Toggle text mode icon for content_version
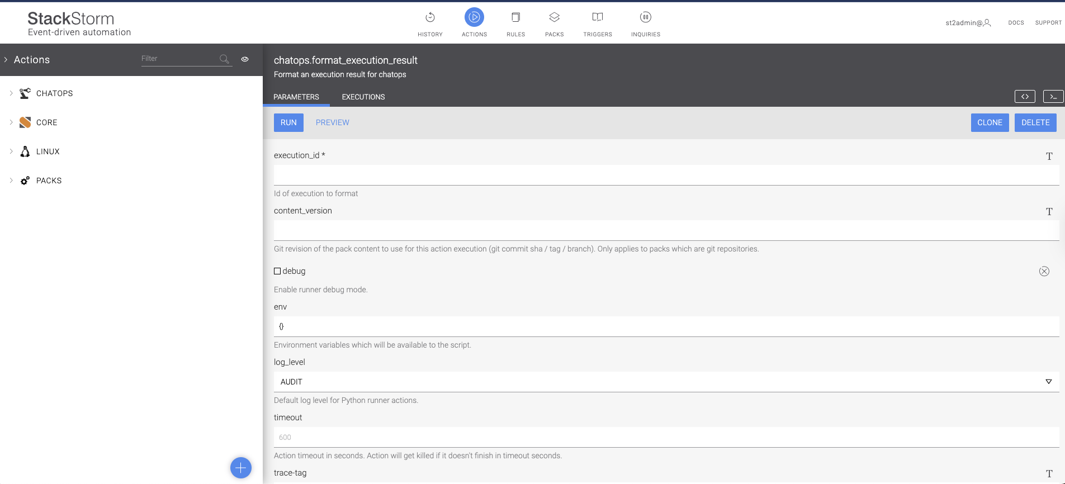Viewport: 1065px width, 484px height. coord(1049,212)
